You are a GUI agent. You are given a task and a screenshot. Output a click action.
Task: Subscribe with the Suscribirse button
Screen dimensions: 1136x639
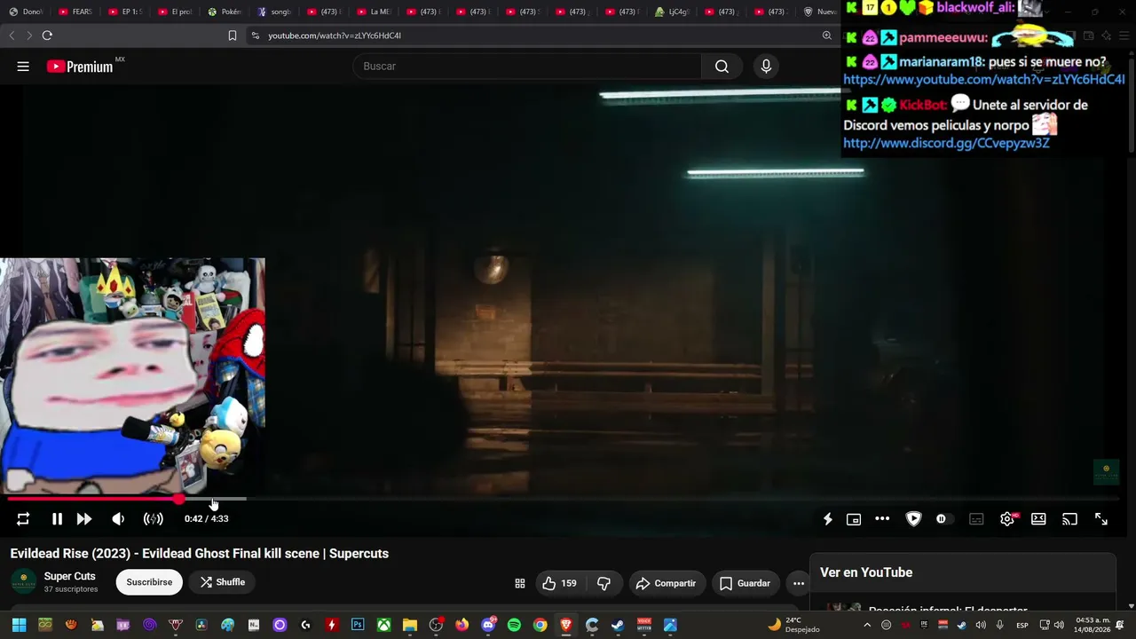(149, 582)
